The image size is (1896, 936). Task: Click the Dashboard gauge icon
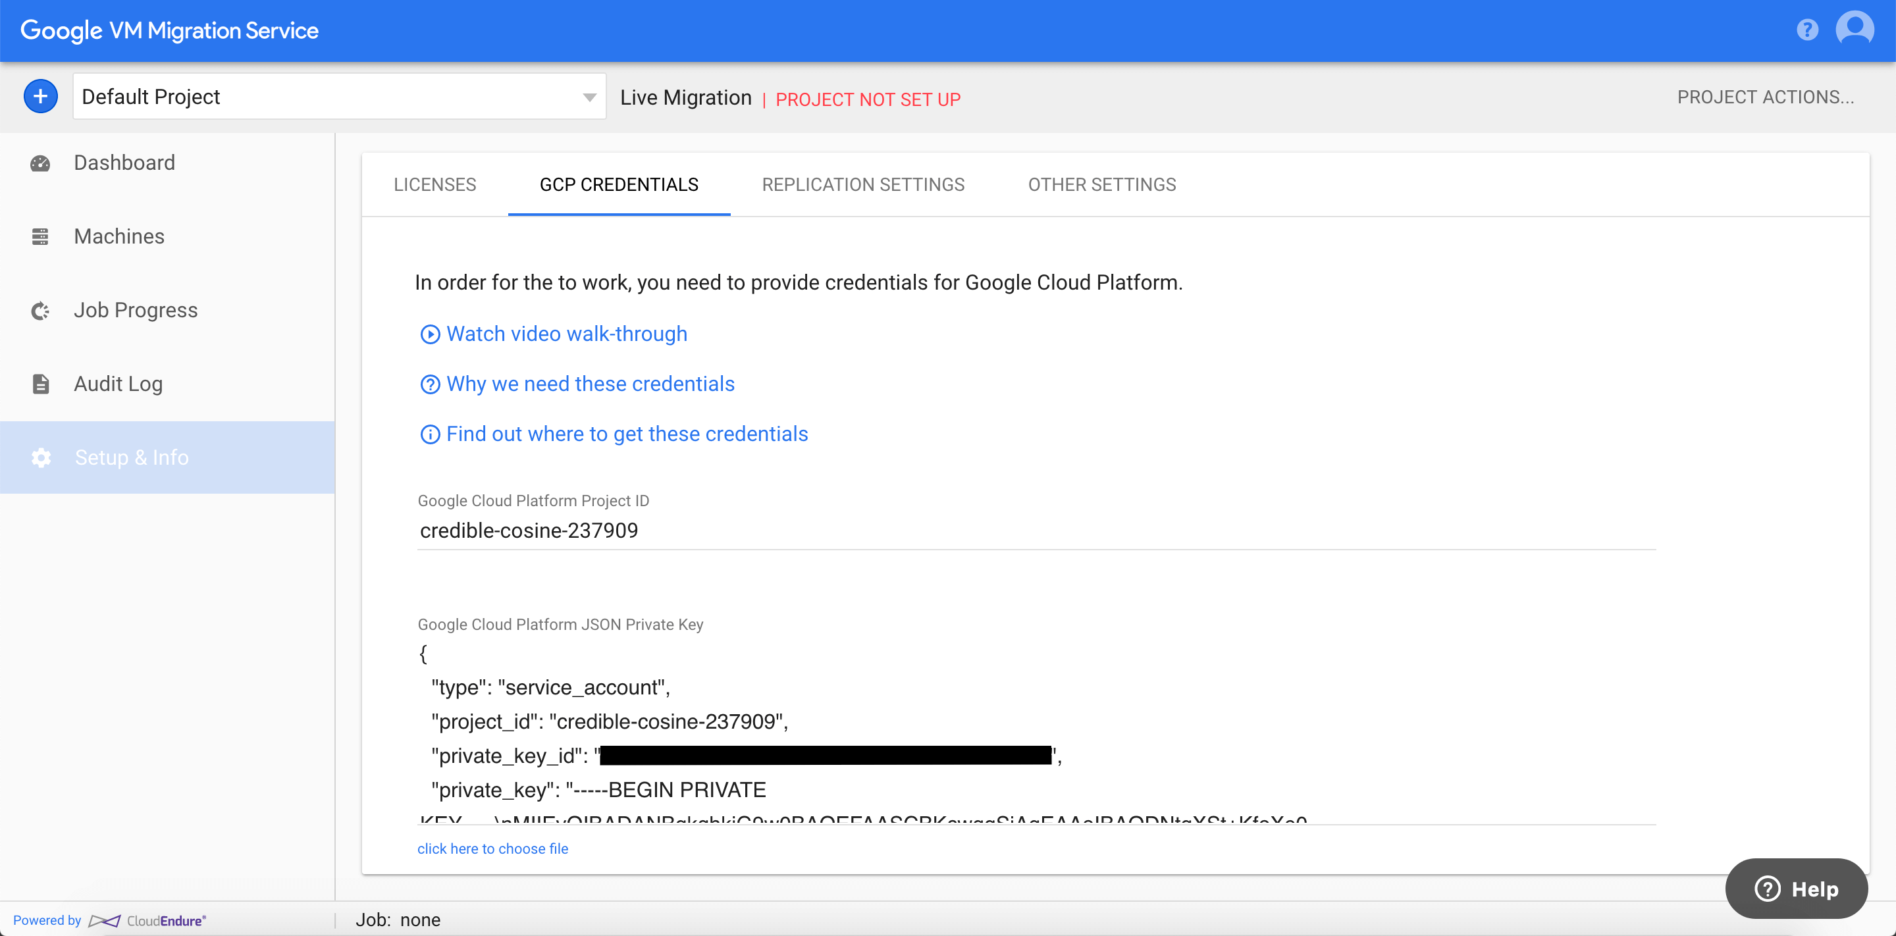click(x=40, y=163)
